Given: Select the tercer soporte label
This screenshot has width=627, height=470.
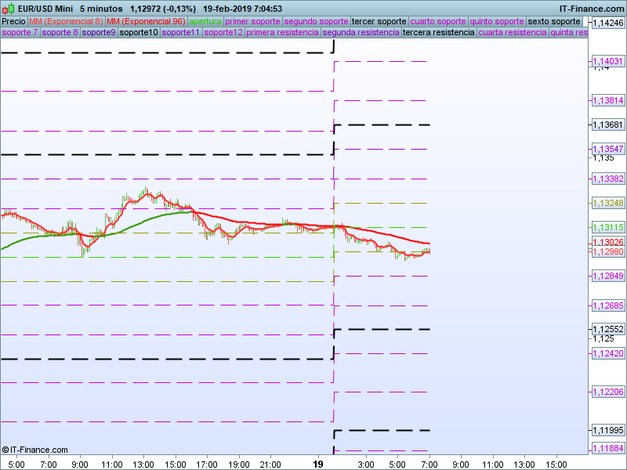Looking at the screenshot, I should click(x=379, y=21).
